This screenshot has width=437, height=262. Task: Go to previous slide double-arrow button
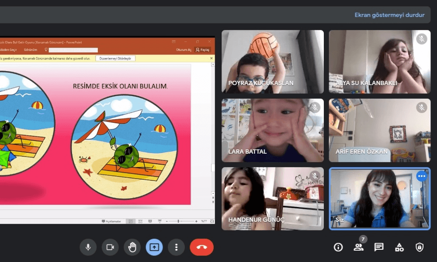point(213,198)
